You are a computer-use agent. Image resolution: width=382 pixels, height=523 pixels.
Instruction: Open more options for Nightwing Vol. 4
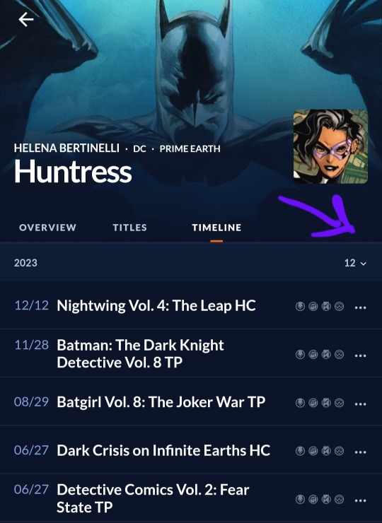[x=361, y=307]
